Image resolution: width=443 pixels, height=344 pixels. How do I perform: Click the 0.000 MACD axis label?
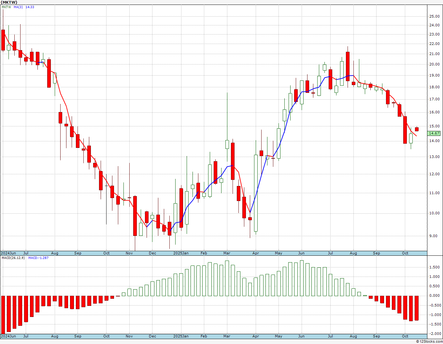click(435, 295)
